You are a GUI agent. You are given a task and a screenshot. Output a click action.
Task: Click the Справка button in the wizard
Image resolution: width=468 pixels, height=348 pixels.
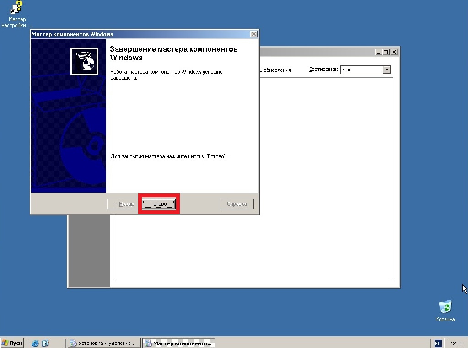click(237, 204)
